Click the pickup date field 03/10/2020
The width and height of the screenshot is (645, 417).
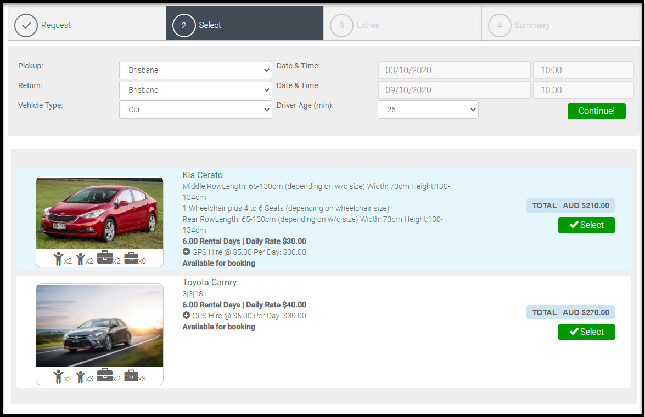pyautogui.click(x=454, y=70)
